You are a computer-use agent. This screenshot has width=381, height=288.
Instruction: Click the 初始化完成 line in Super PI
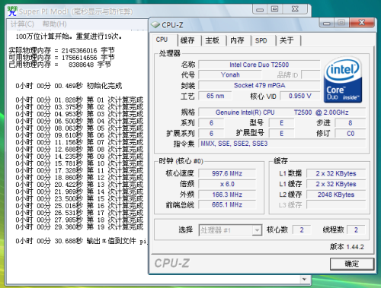[69, 86]
